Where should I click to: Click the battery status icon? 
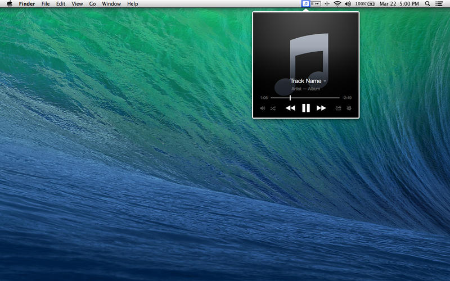click(x=371, y=4)
